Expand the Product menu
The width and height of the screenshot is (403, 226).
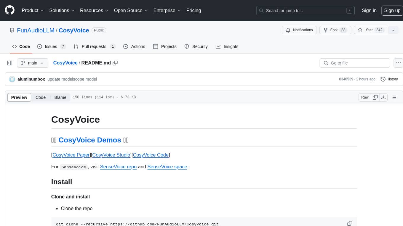(33, 10)
